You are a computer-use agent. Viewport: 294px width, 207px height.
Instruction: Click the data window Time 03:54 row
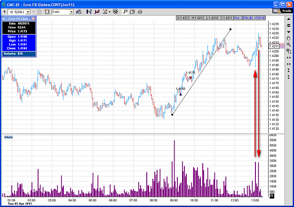point(19,28)
